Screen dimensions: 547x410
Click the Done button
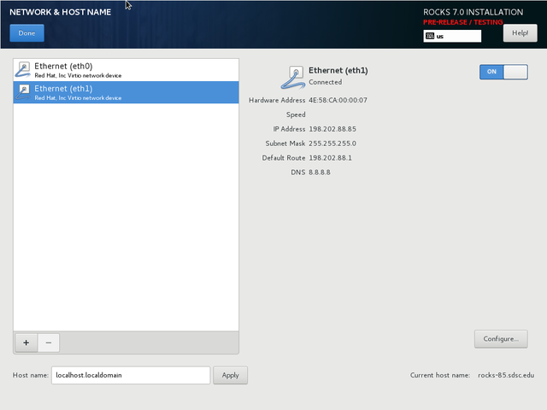click(26, 33)
